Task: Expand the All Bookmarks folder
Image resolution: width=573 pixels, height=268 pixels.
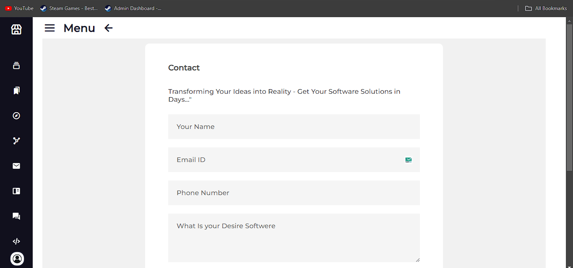Action: 546,8
